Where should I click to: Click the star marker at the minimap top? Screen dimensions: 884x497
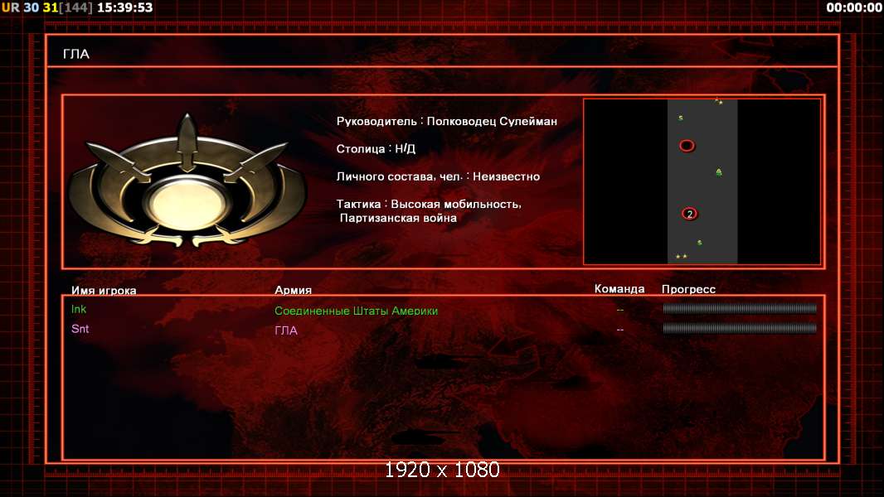click(719, 101)
